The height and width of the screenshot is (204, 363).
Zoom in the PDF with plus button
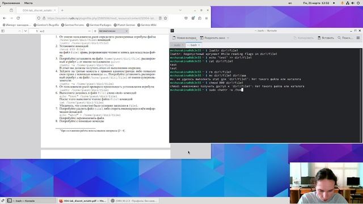point(95,31)
